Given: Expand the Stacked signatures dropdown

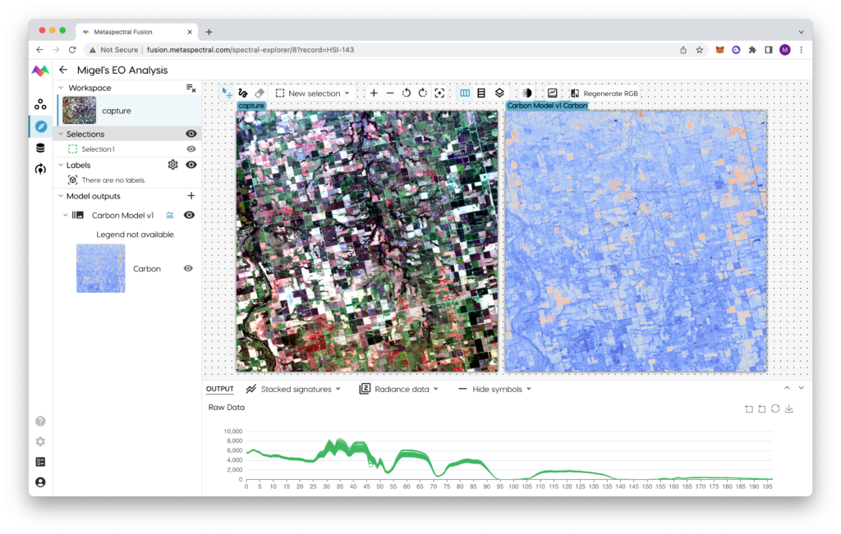Looking at the screenshot, I should [292, 389].
